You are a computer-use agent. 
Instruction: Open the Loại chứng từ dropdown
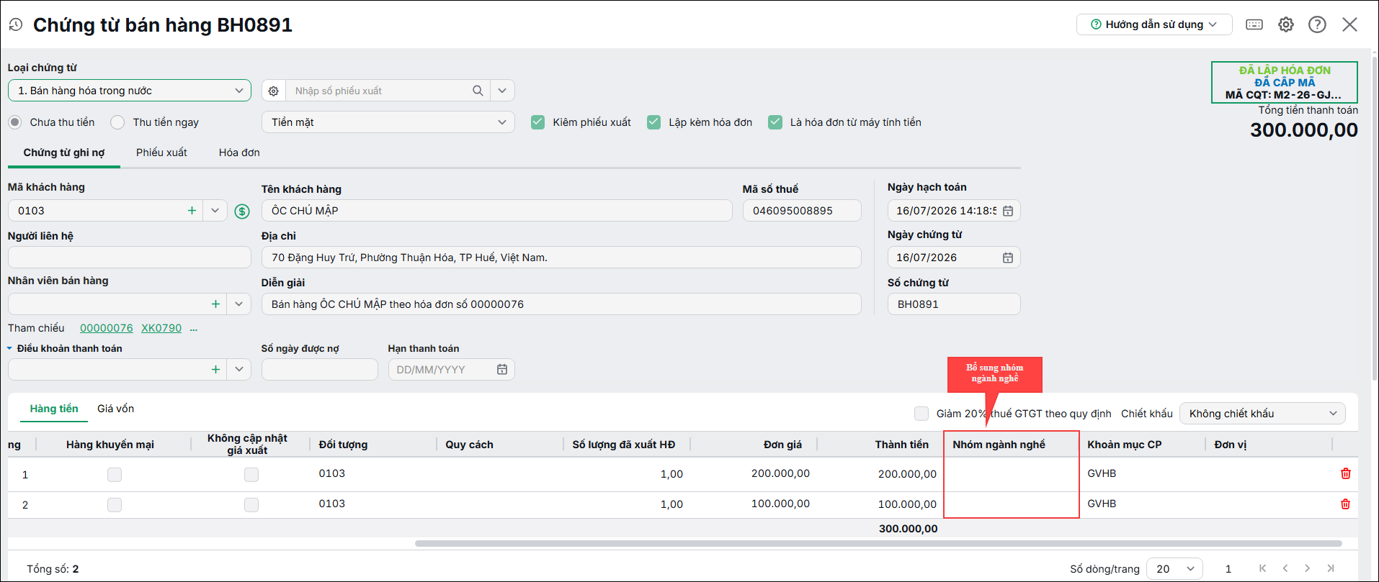(130, 91)
